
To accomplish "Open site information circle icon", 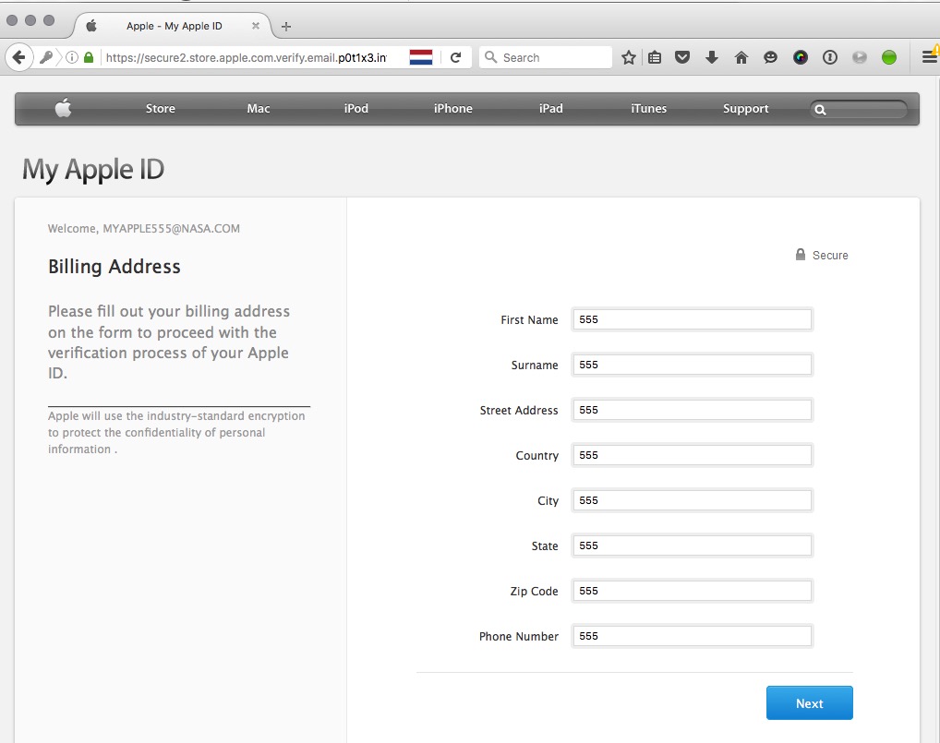I will coord(72,57).
